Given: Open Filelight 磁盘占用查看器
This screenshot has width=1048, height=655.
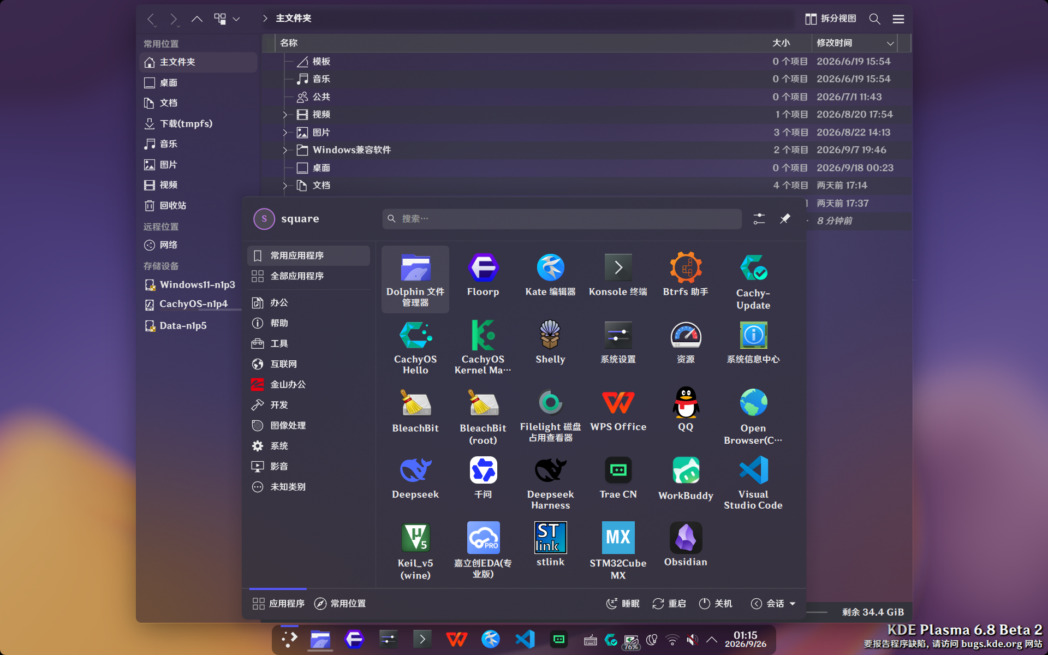Looking at the screenshot, I should tap(550, 415).
